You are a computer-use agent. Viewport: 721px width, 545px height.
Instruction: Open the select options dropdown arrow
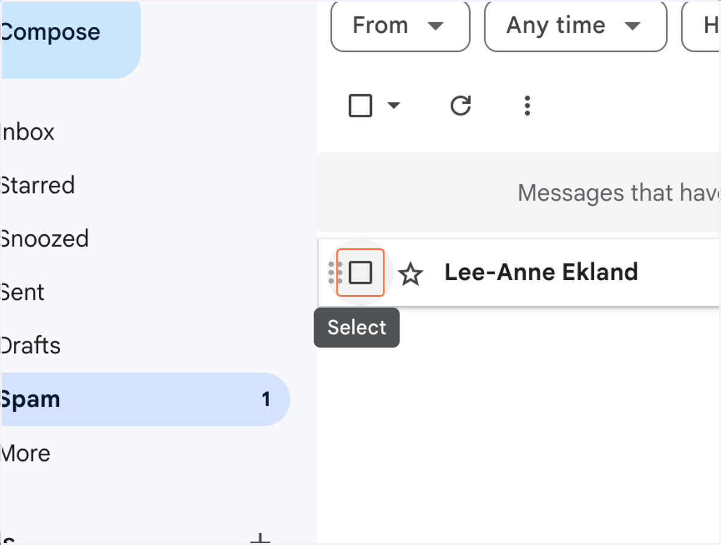394,106
